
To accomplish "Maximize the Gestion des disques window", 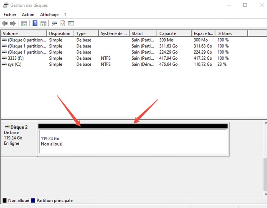I will point(245,5).
